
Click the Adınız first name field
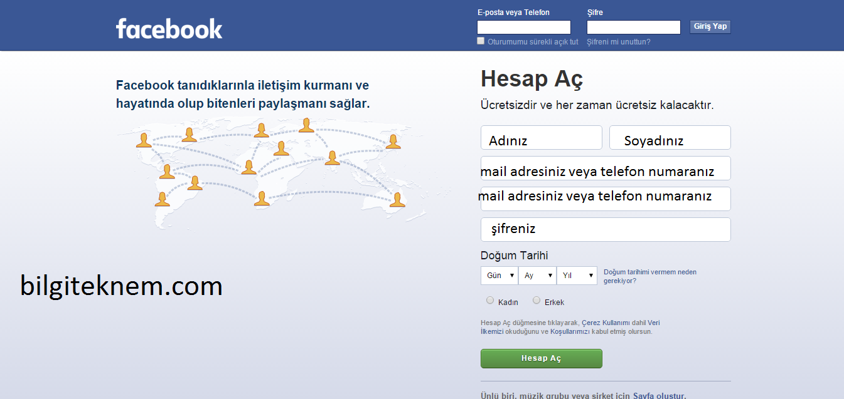[542, 138]
